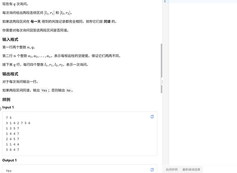This screenshot has height=173, width=237.
Task: Click line 1 in the code editor
Action: [203, 1]
